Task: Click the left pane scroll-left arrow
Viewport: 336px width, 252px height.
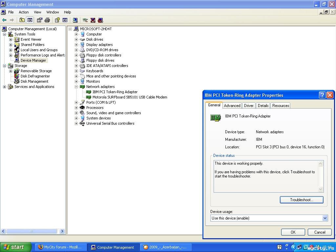Action: [x=3, y=231]
